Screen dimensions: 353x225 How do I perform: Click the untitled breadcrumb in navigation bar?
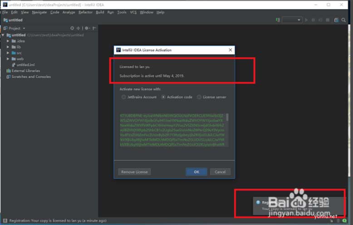coord(13,20)
